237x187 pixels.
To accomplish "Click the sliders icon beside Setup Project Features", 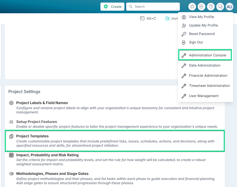I will click(x=11, y=122).
